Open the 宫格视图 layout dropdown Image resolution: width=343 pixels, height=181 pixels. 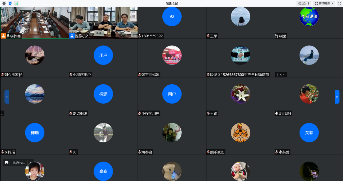324,3
